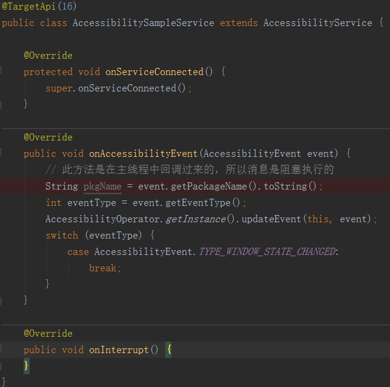The height and width of the screenshot is (387, 390).
Task: Click the 'int' keyword
Action: click(x=53, y=203)
